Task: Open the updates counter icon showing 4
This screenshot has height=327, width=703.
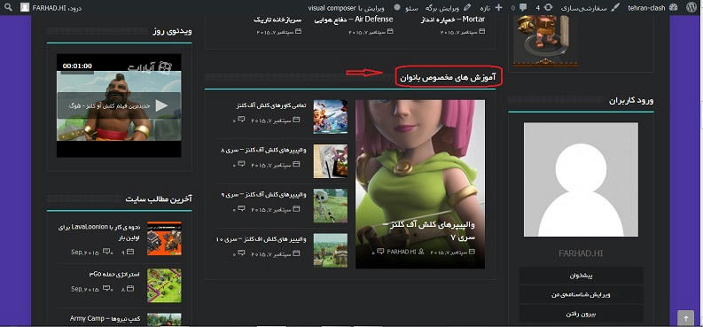Action: pyautogui.click(x=543, y=8)
